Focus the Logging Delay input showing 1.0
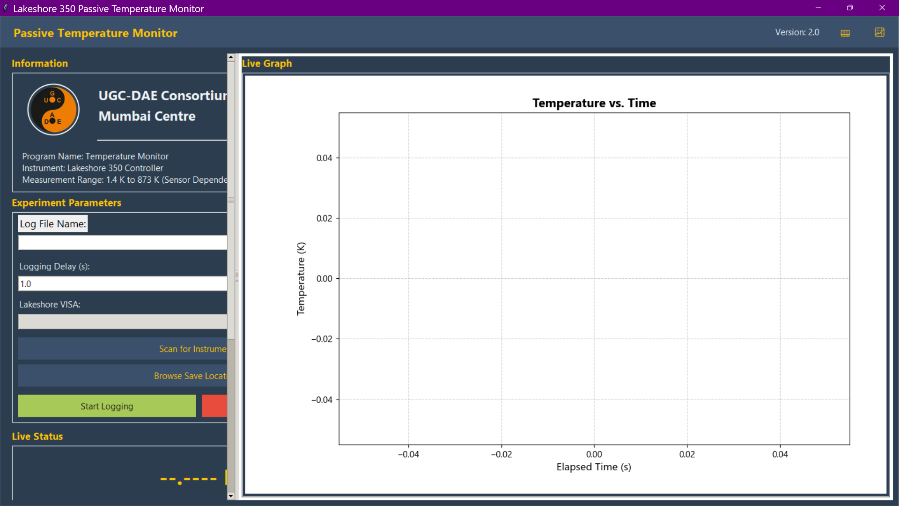 123,283
